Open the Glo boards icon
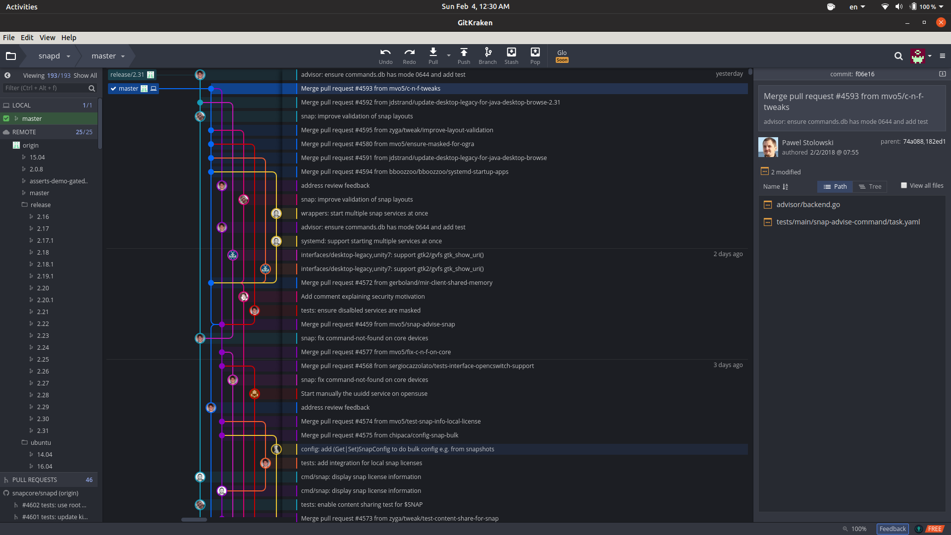Screen dimensions: 951x535 click(x=562, y=56)
